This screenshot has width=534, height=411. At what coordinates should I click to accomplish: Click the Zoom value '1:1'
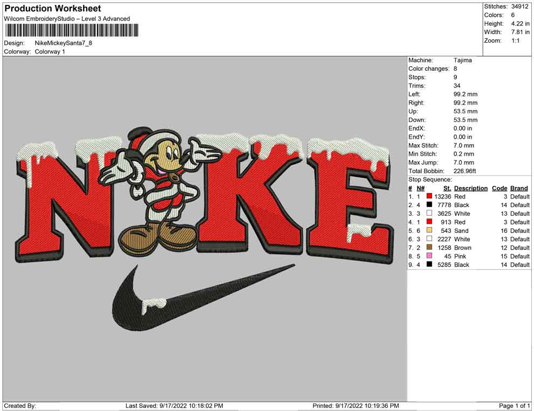click(x=515, y=40)
